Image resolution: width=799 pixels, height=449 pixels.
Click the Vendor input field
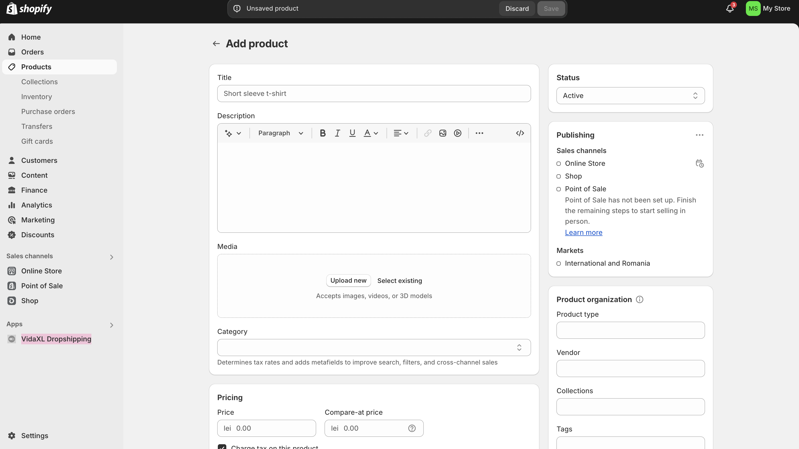tap(630, 368)
